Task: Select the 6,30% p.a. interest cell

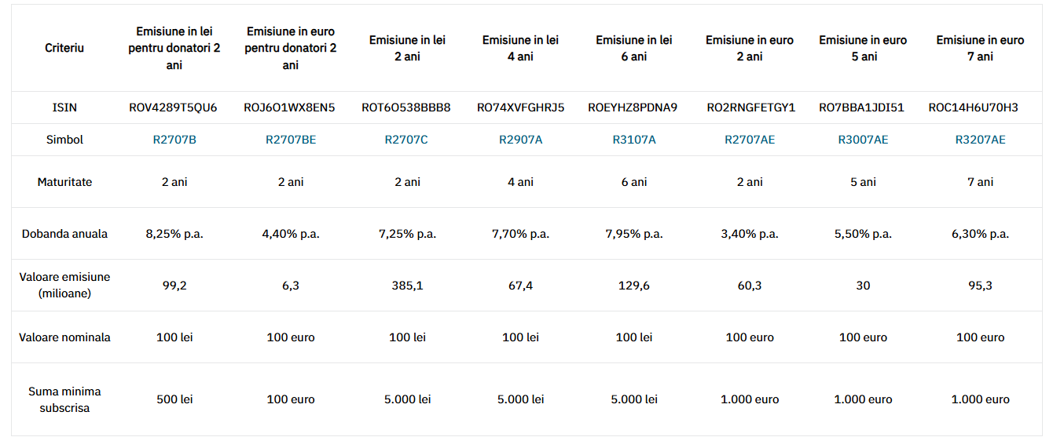Action: tap(980, 234)
